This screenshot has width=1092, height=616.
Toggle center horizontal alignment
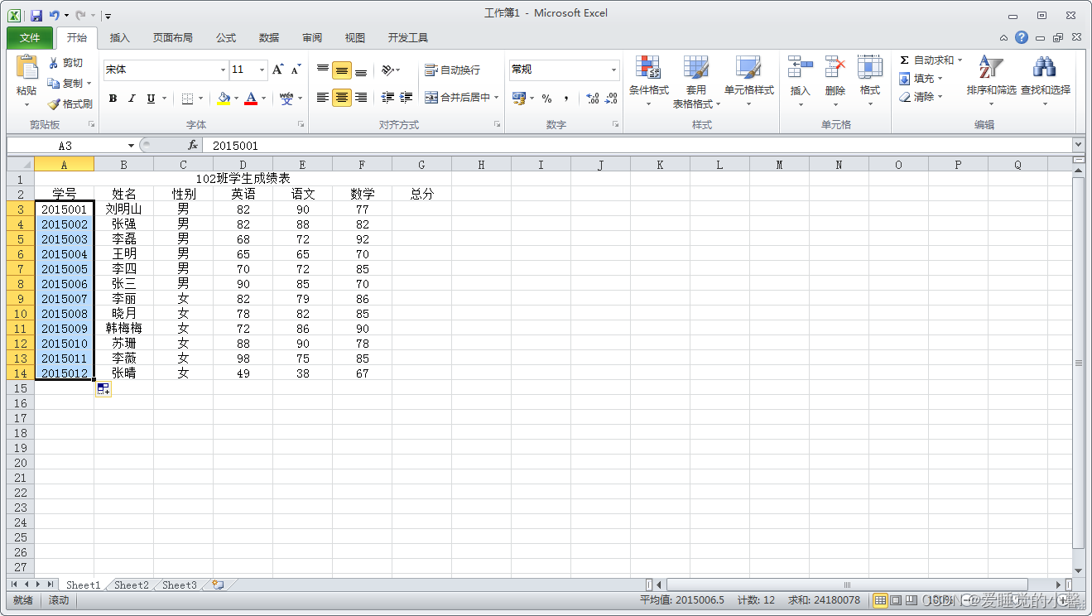(342, 98)
